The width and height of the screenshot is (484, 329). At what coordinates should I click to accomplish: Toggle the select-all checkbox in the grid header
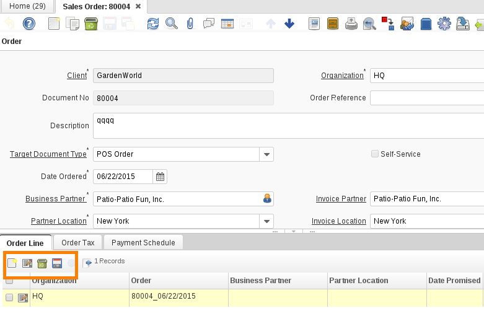coord(9,281)
